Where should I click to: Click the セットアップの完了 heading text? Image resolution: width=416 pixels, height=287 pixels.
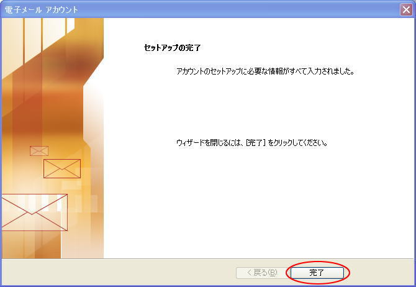click(x=172, y=48)
